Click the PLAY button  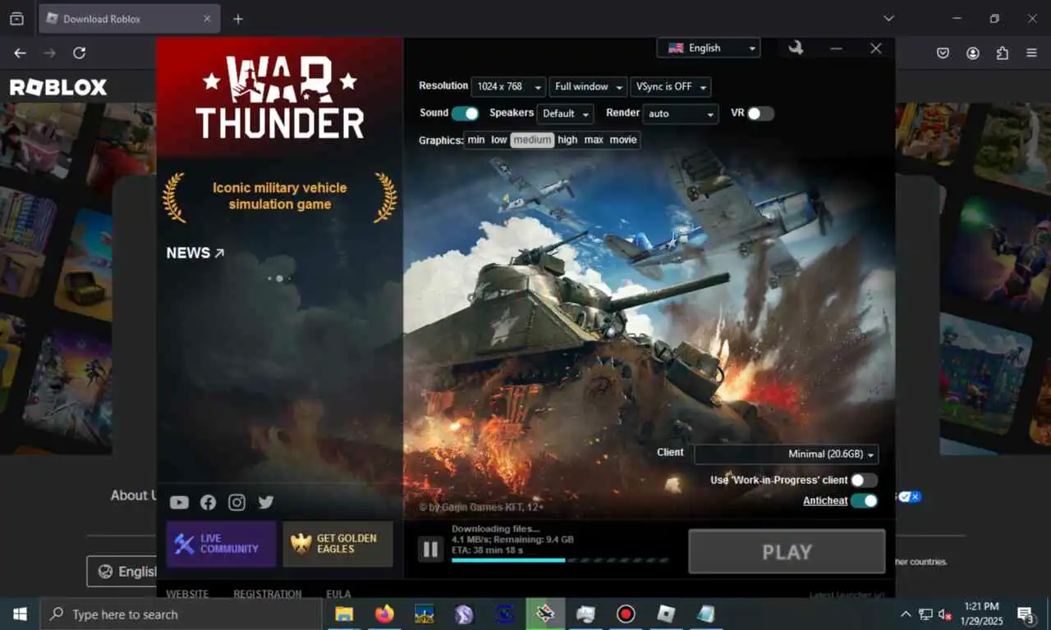click(x=787, y=551)
